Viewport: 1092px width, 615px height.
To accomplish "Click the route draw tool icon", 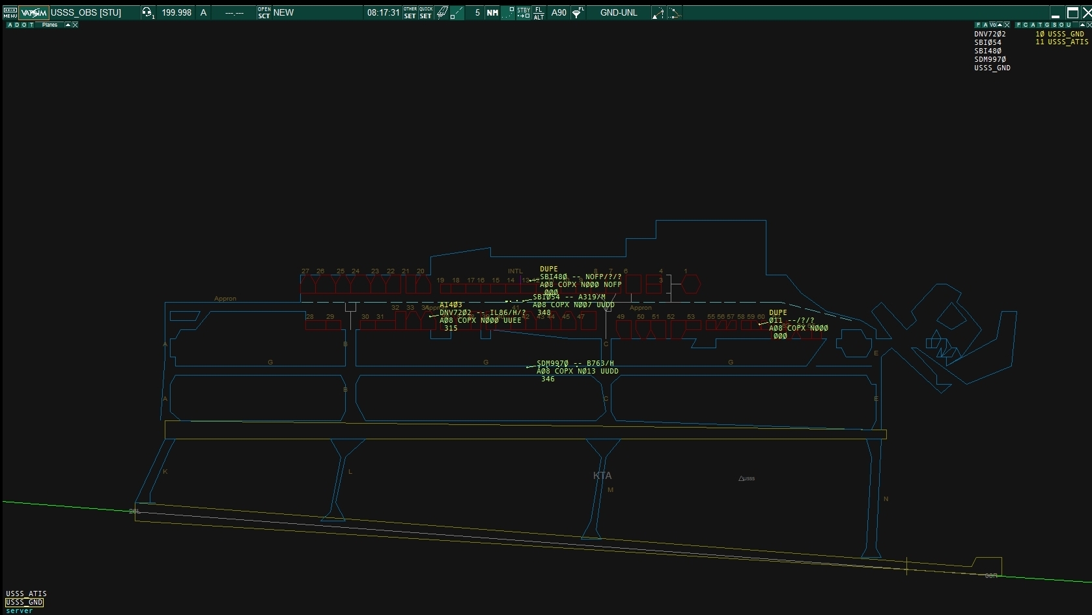I will coord(675,12).
